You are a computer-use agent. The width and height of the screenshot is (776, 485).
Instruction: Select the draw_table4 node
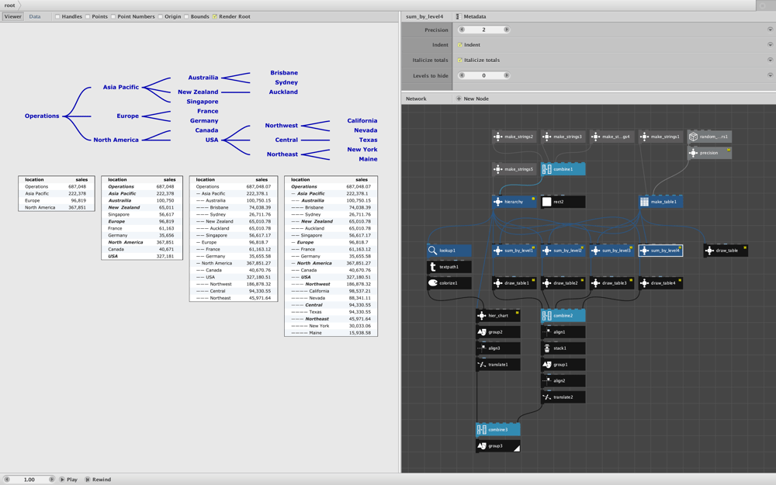point(660,283)
